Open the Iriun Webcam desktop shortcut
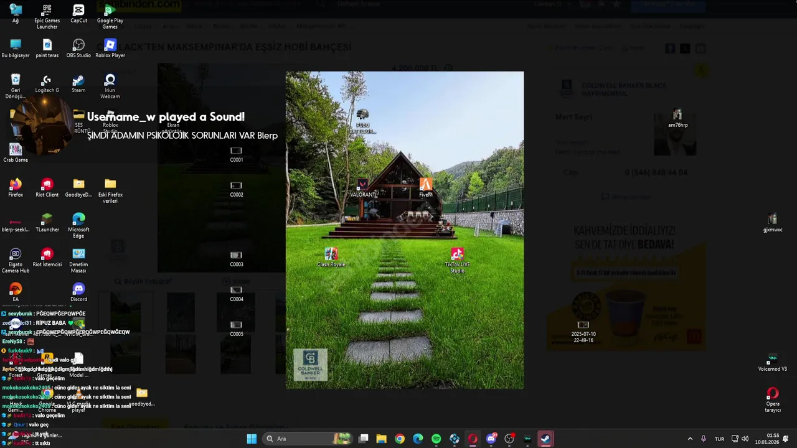 tap(110, 86)
